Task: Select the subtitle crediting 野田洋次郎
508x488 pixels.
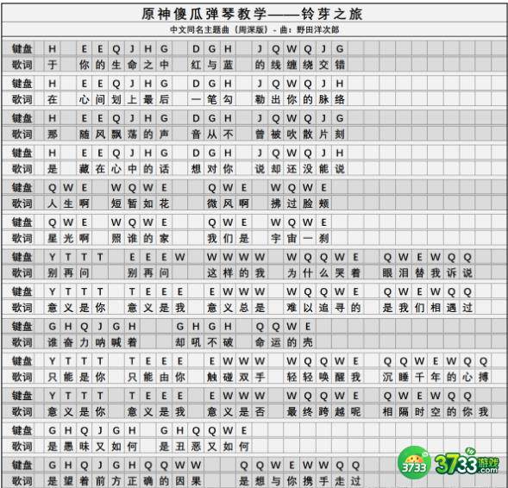Action: [x=254, y=30]
